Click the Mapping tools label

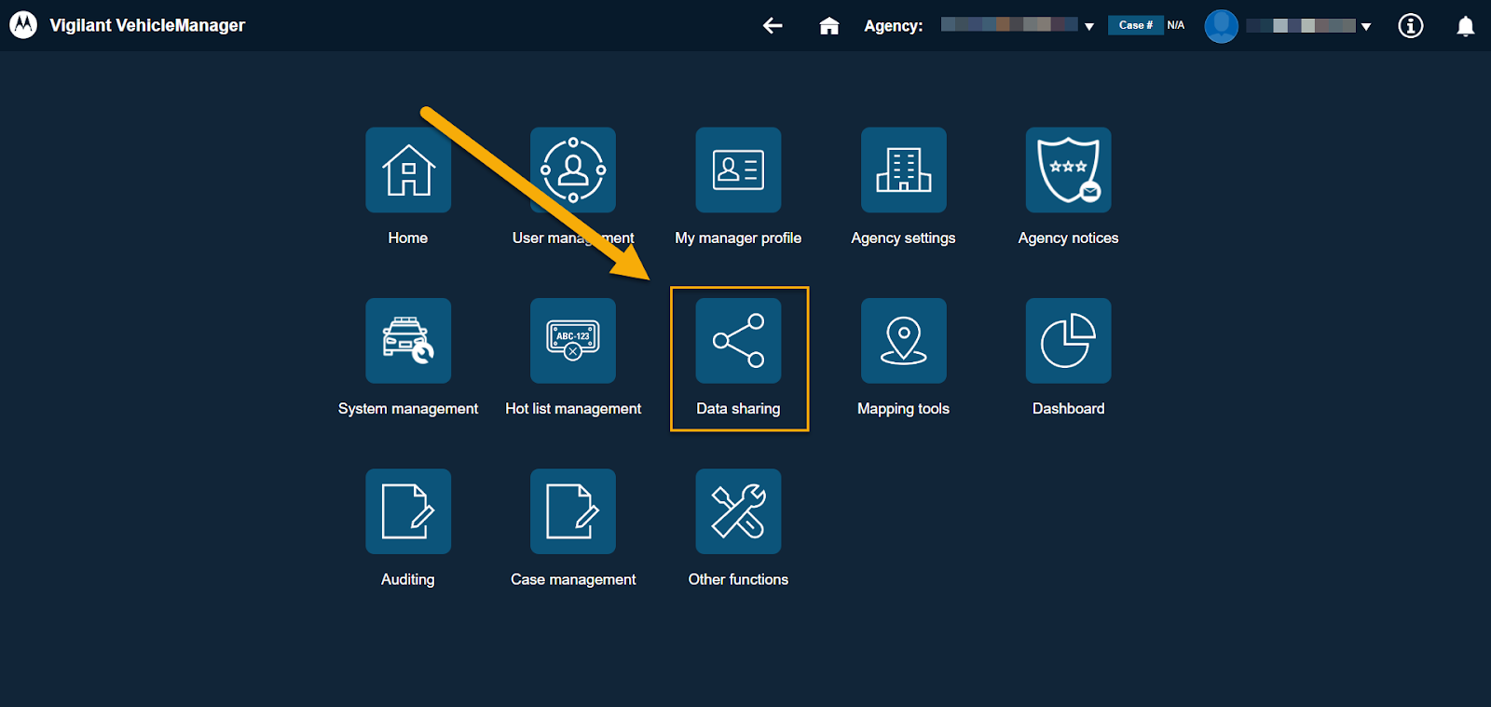903,409
